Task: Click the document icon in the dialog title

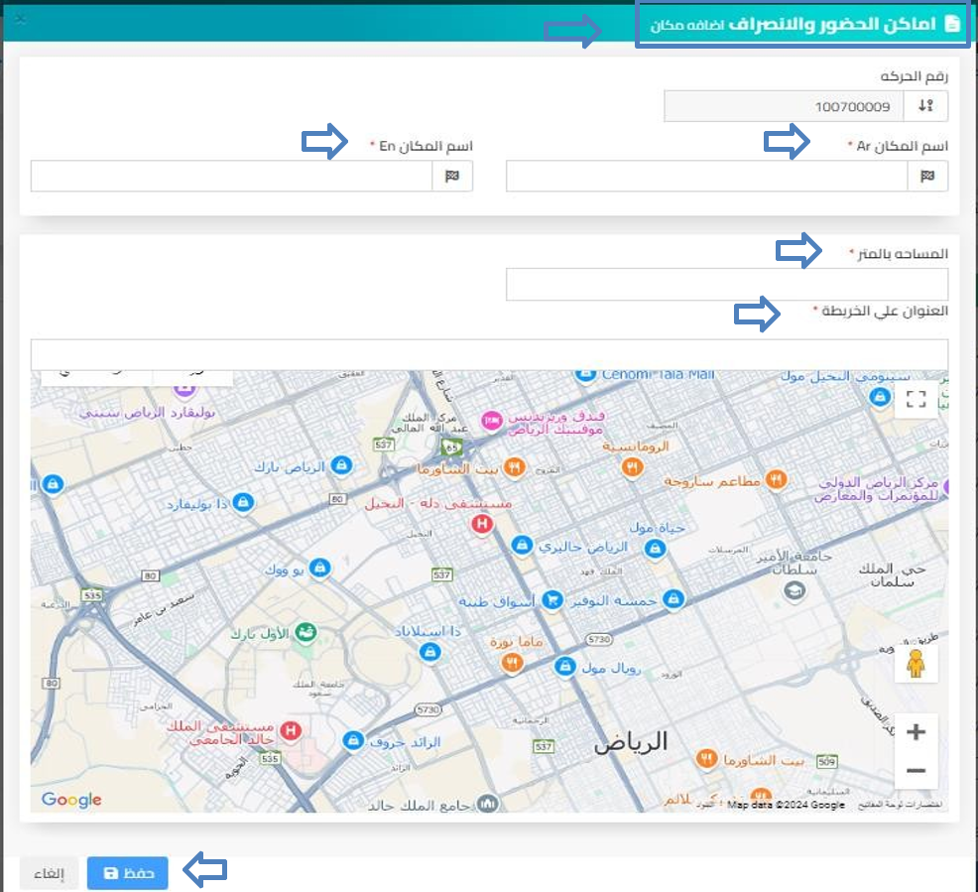Action: tap(952, 25)
